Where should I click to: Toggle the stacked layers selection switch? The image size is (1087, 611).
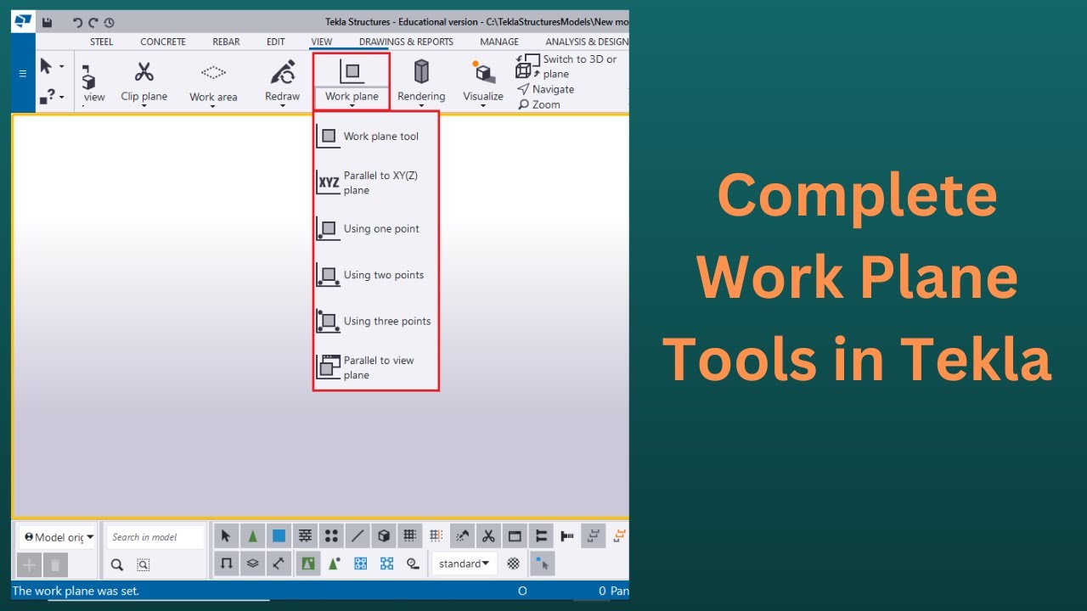[252, 563]
